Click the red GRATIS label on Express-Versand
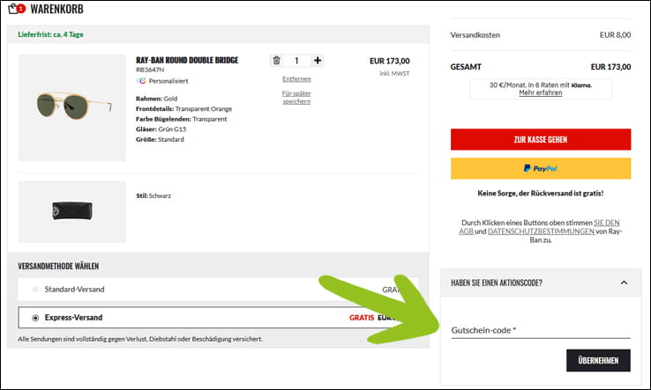The image size is (651, 390). coord(362,318)
